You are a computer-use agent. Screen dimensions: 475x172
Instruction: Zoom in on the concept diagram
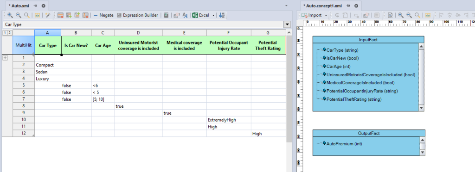coord(400,15)
